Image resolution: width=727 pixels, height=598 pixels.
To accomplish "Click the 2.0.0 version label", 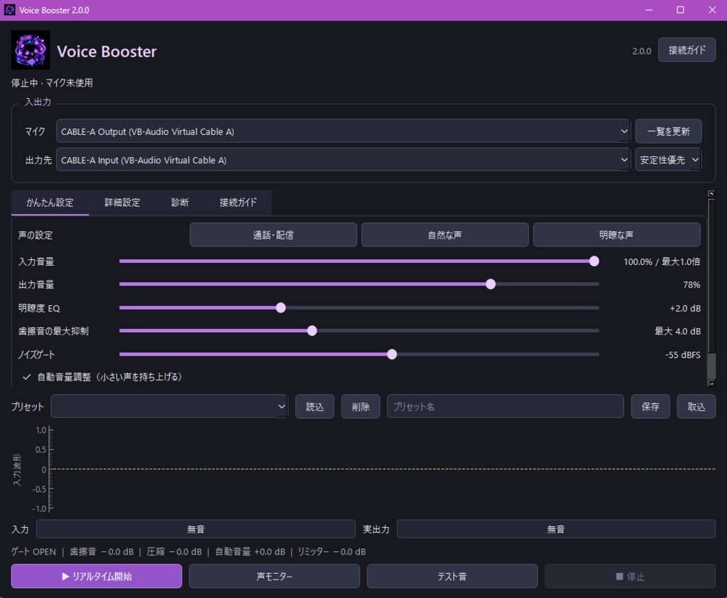I will (642, 51).
